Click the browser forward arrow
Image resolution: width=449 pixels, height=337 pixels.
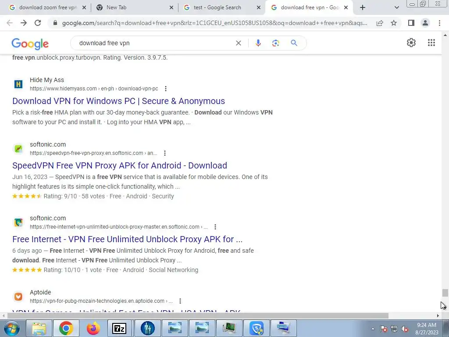[x=24, y=23]
